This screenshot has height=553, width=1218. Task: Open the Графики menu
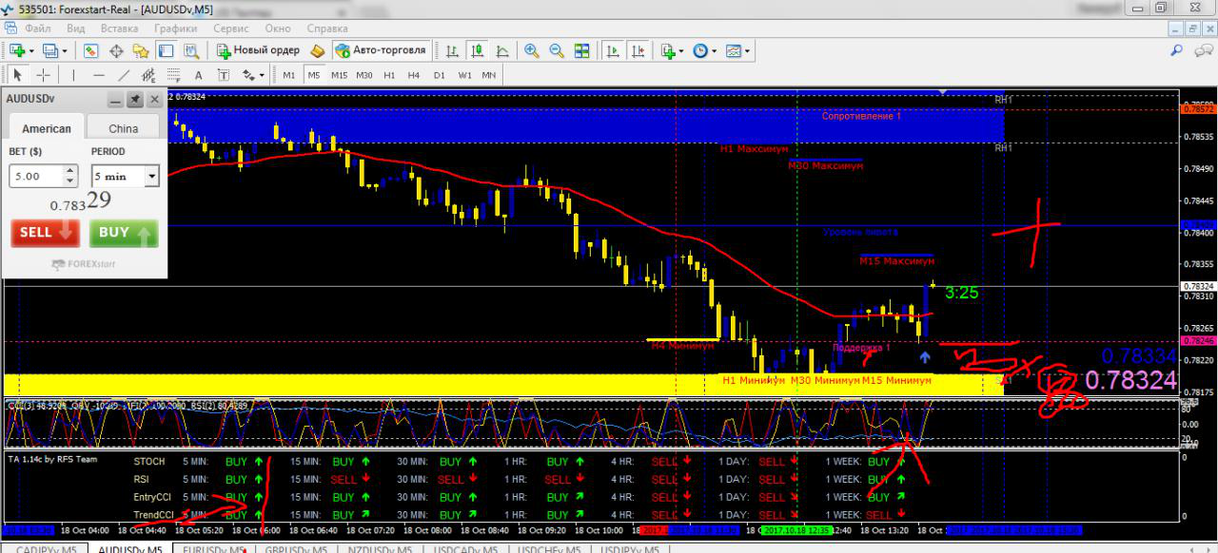[x=176, y=29]
